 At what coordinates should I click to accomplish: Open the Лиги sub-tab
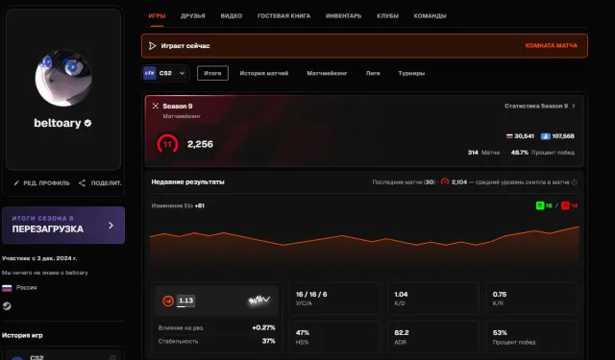pyautogui.click(x=373, y=73)
